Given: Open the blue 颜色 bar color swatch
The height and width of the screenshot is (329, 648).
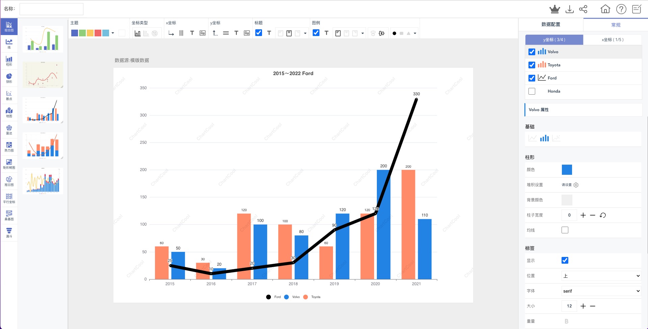Looking at the screenshot, I should (x=567, y=170).
